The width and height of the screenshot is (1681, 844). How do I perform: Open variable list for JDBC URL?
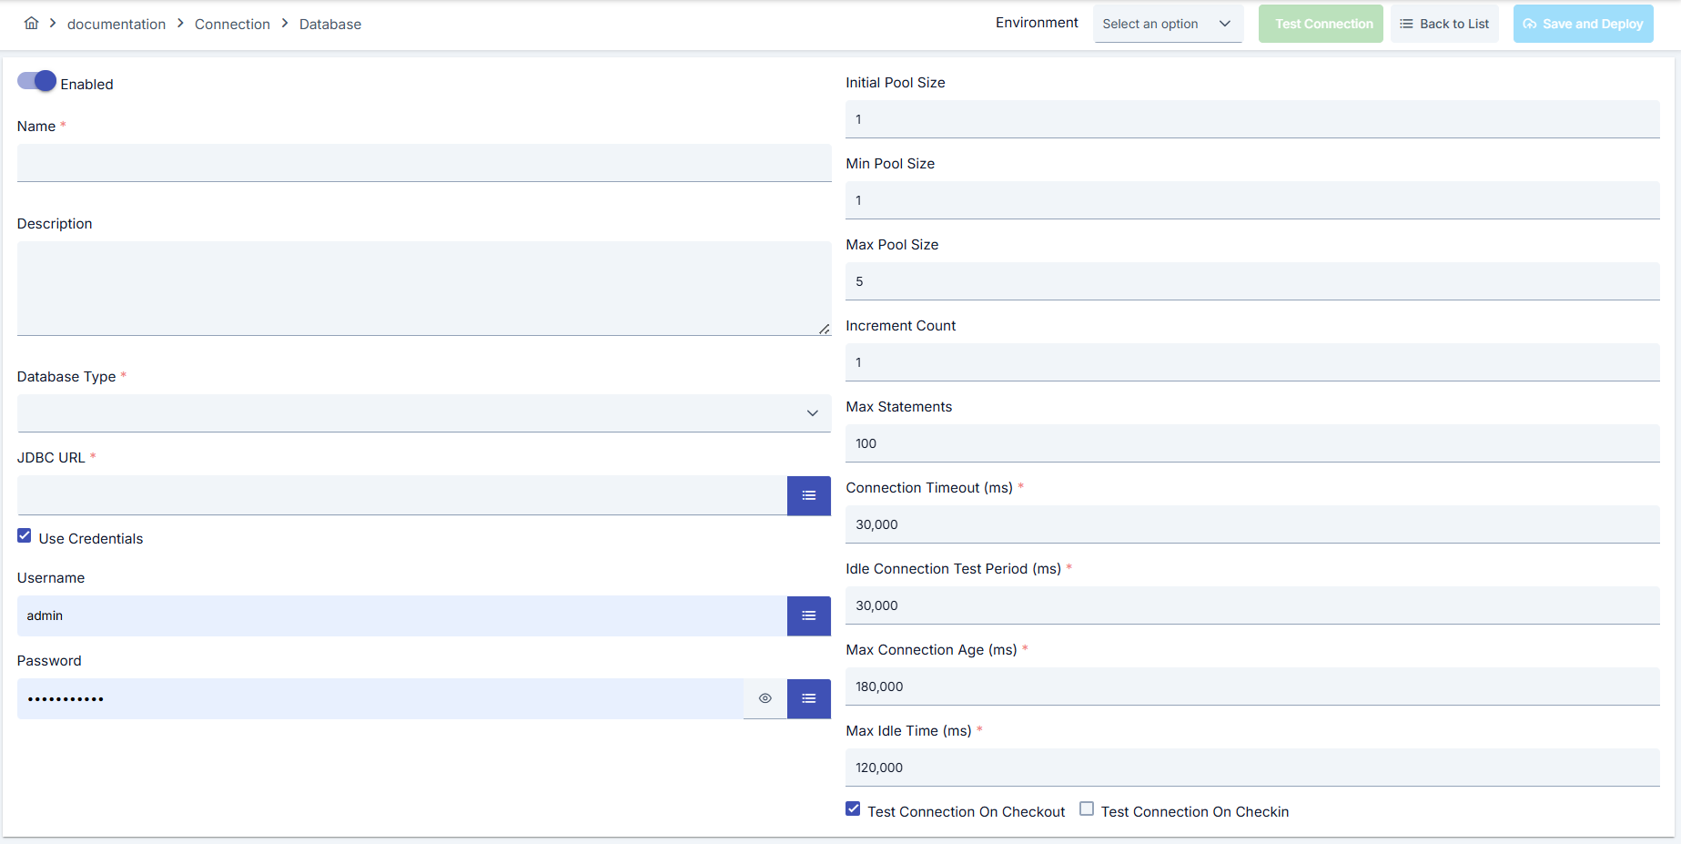(808, 495)
